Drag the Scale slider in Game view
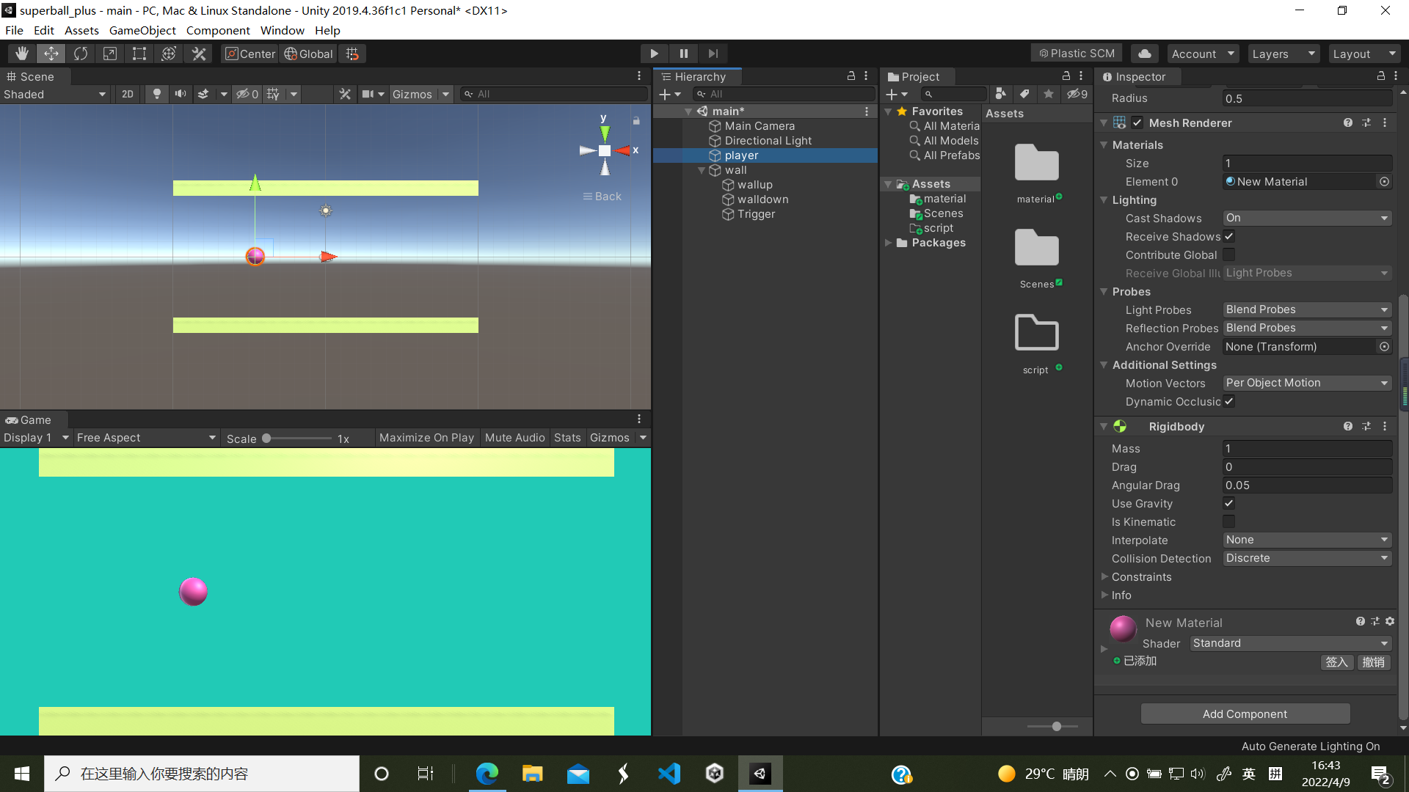The height and width of the screenshot is (792, 1409). coord(269,437)
